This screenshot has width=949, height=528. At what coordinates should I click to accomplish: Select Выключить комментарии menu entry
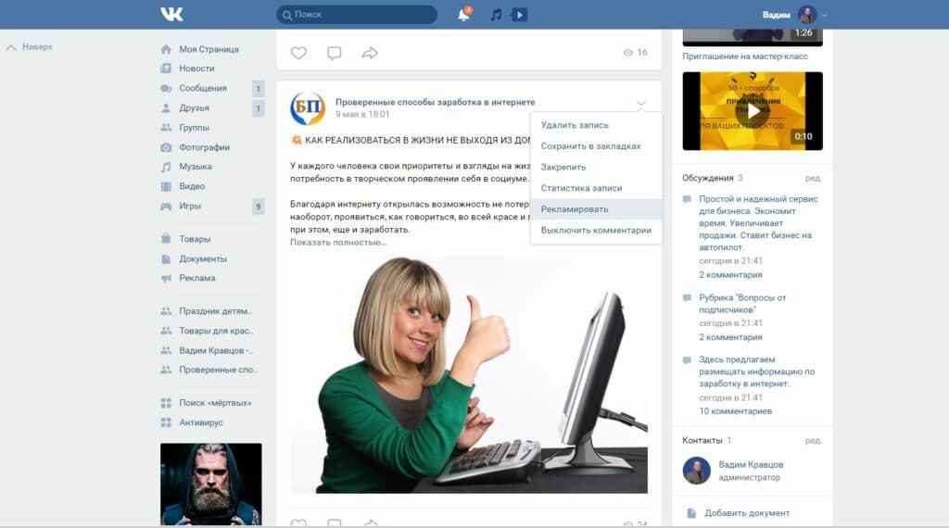pos(596,231)
